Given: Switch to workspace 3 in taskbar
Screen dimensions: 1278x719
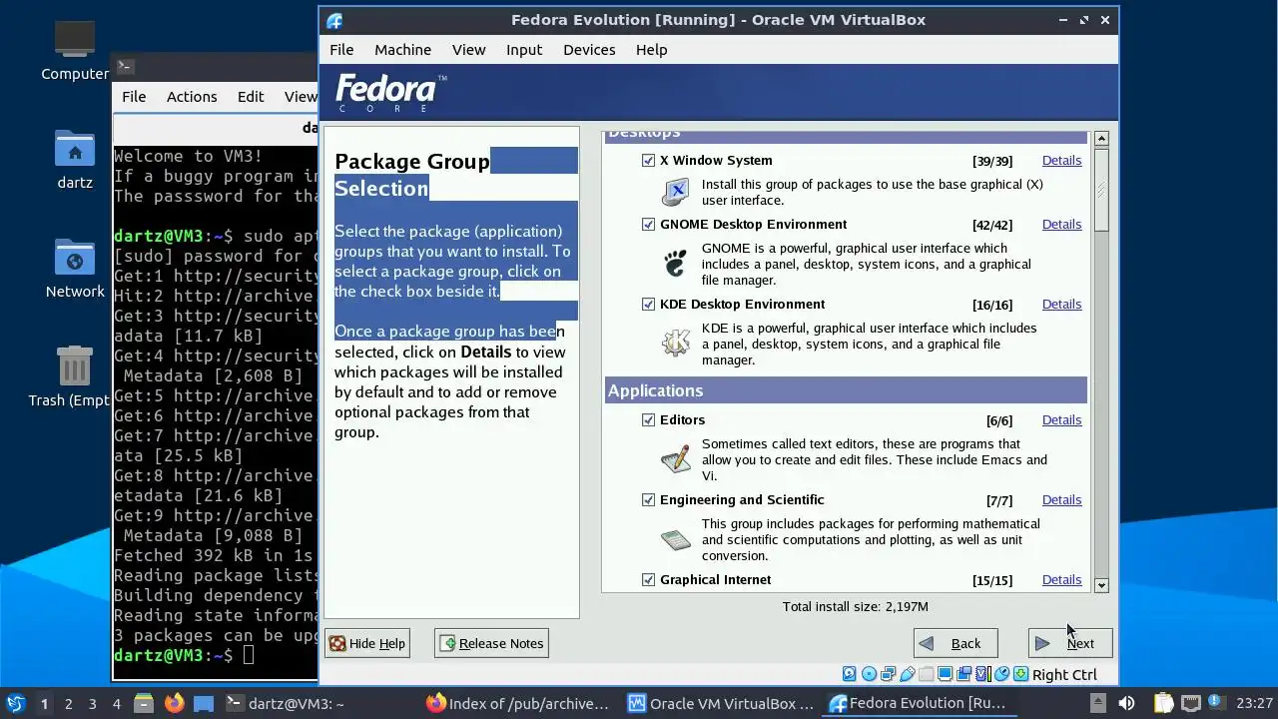Looking at the screenshot, I should click(x=92, y=703).
